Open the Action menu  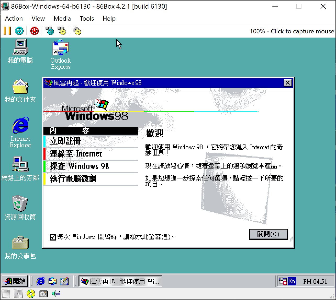pos(14,19)
